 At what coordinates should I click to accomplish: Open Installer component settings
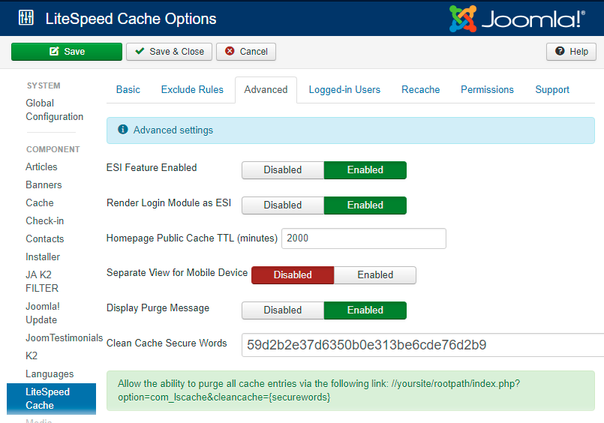point(43,256)
